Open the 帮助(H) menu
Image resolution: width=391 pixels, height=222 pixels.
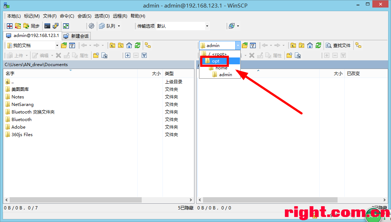pos(138,16)
